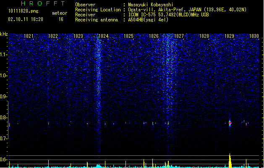Click the Receiving antenna label
The image size is (264, 168).
97,20
